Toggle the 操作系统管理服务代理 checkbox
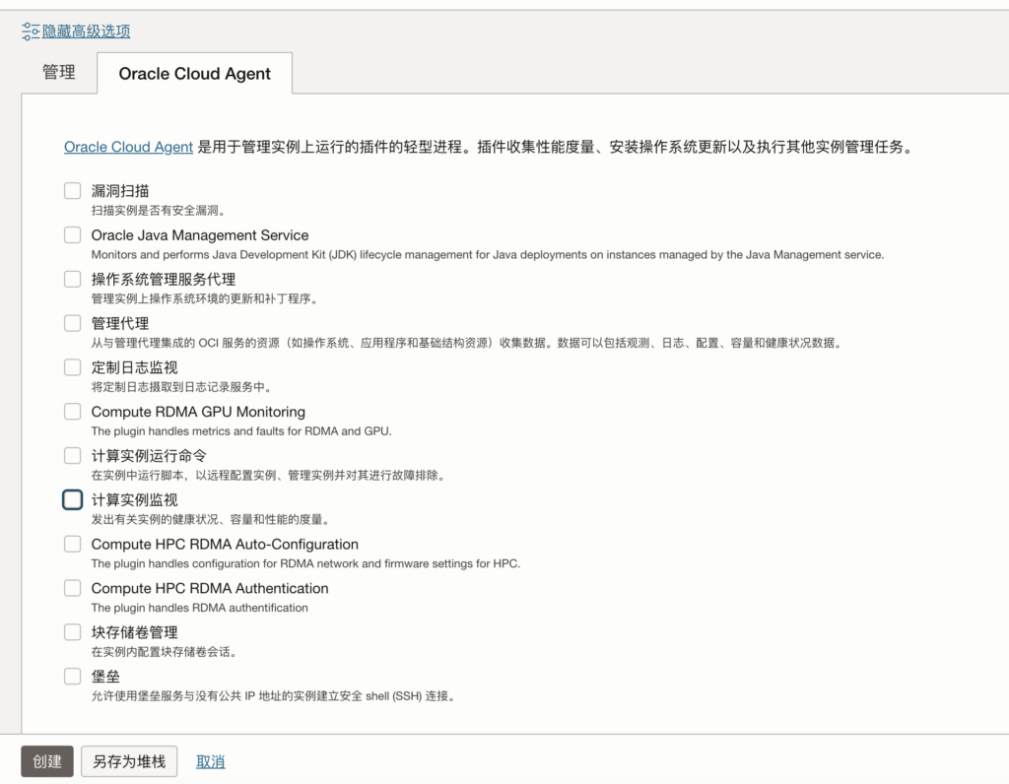The width and height of the screenshot is (1009, 784). click(73, 279)
